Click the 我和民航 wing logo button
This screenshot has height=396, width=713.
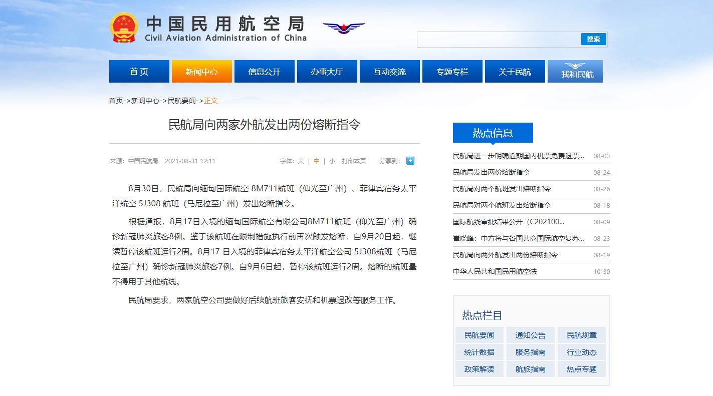pyautogui.click(x=575, y=72)
